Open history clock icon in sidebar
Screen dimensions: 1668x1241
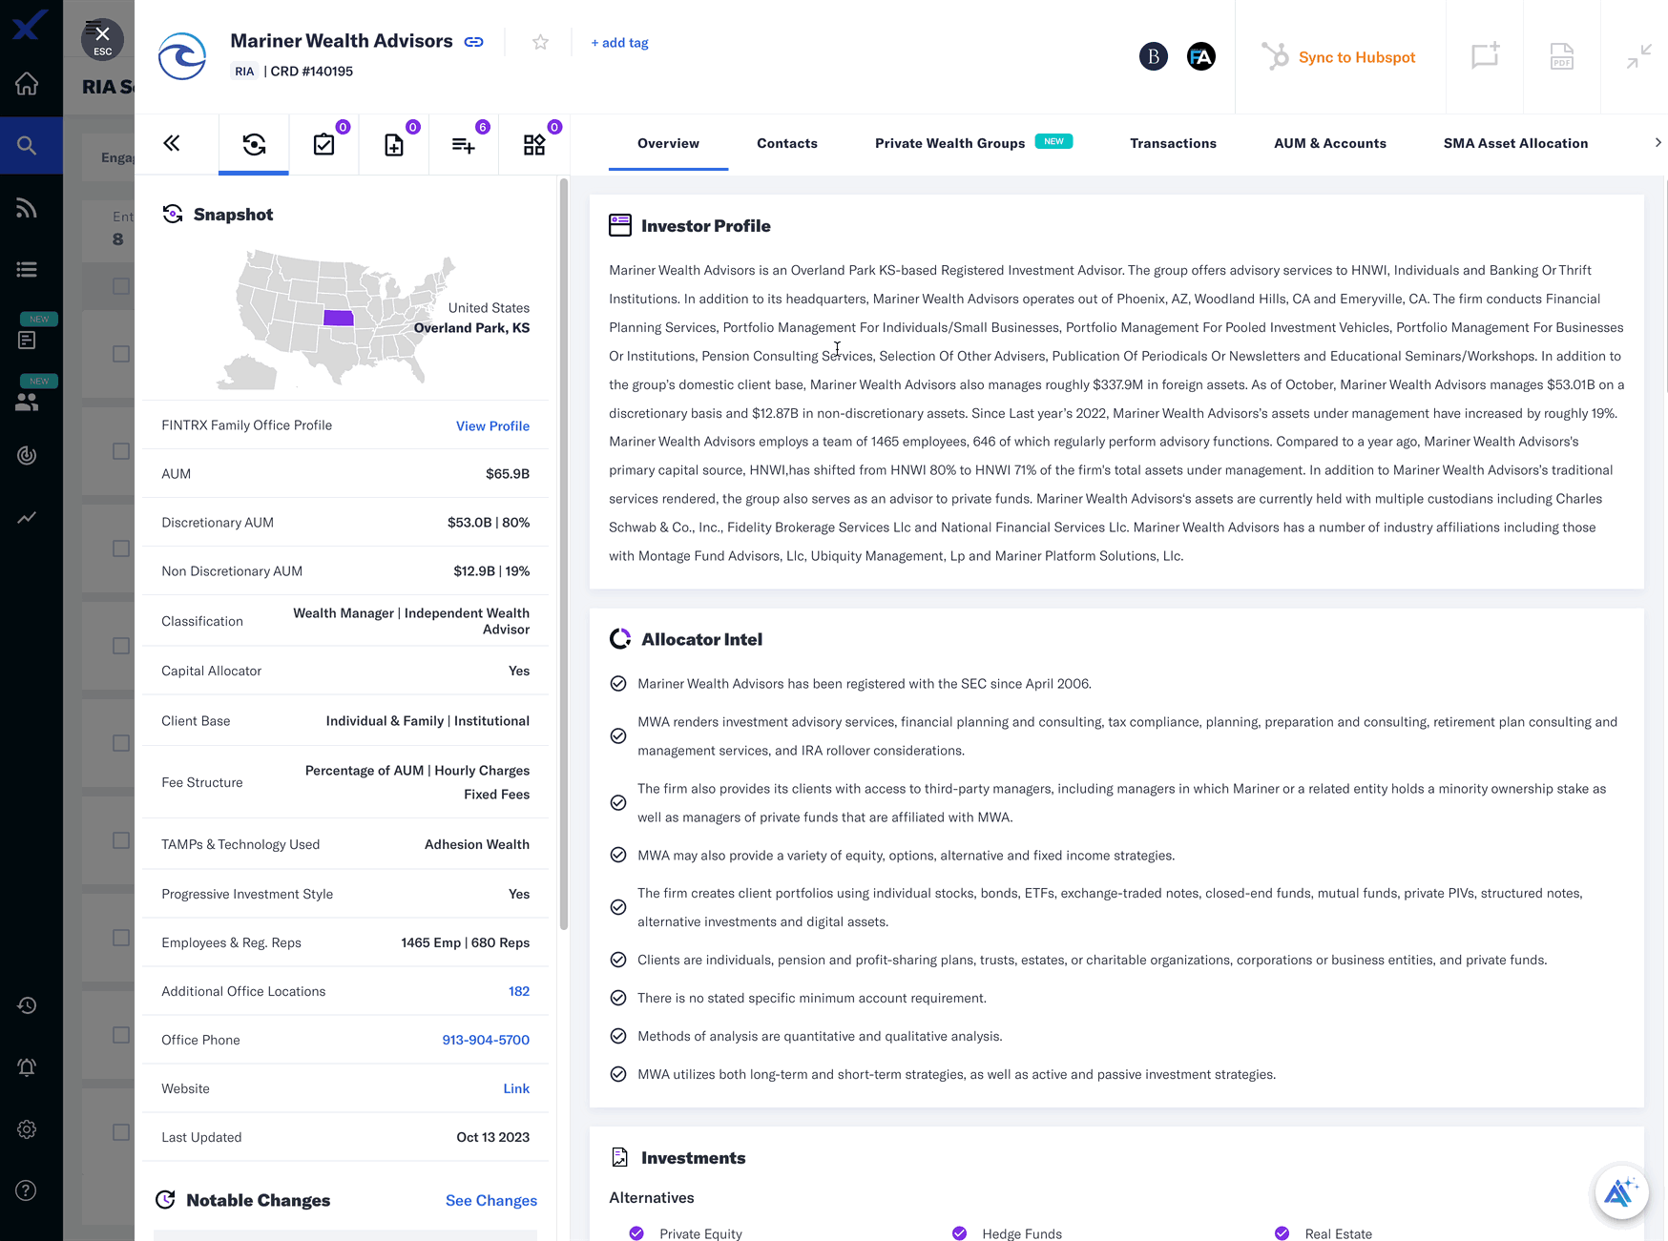[27, 1005]
